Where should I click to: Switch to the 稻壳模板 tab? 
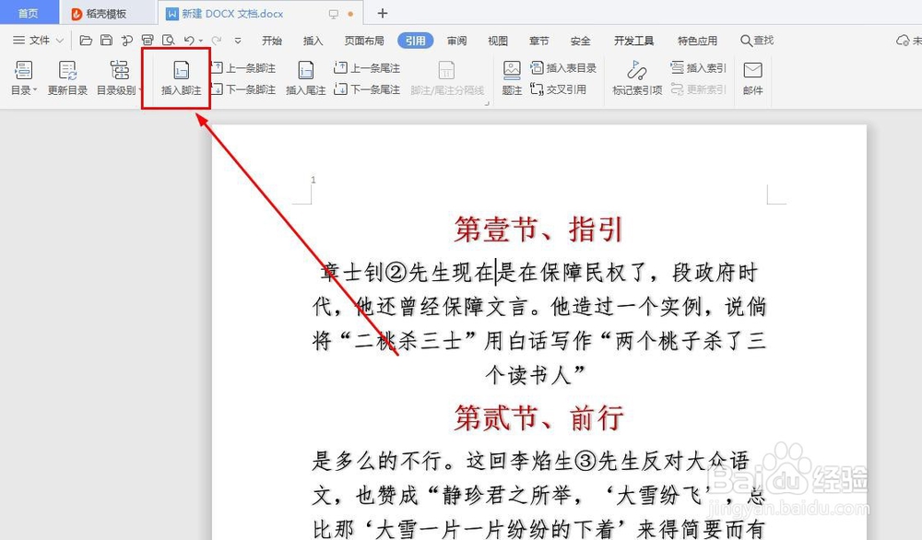tap(104, 13)
